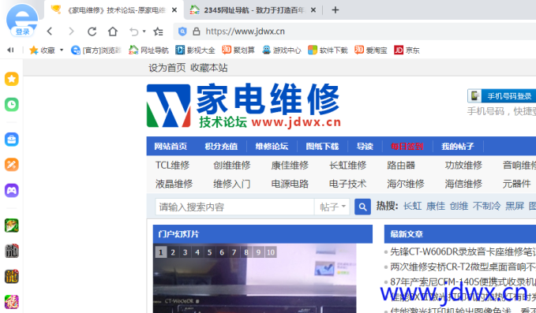Close the 2345网址导航 tab
The height and width of the screenshot is (313, 536).
pyautogui.click(x=313, y=10)
